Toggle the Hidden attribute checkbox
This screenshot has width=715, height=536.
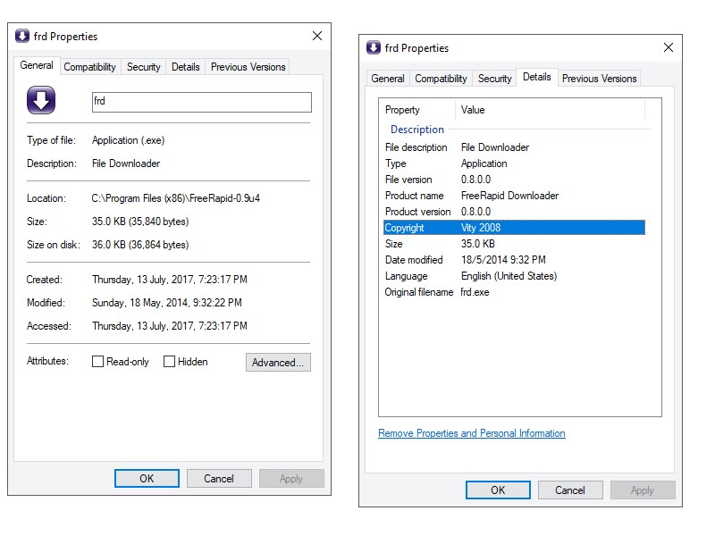tap(169, 362)
